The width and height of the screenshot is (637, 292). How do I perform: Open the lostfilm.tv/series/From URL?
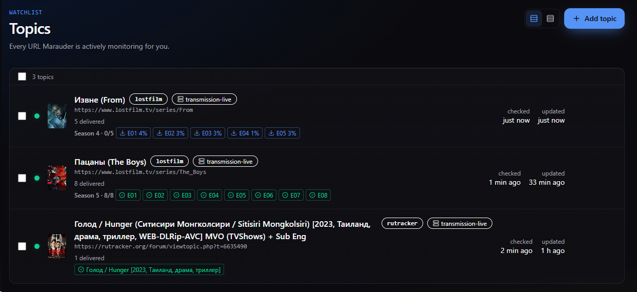[x=133, y=110]
